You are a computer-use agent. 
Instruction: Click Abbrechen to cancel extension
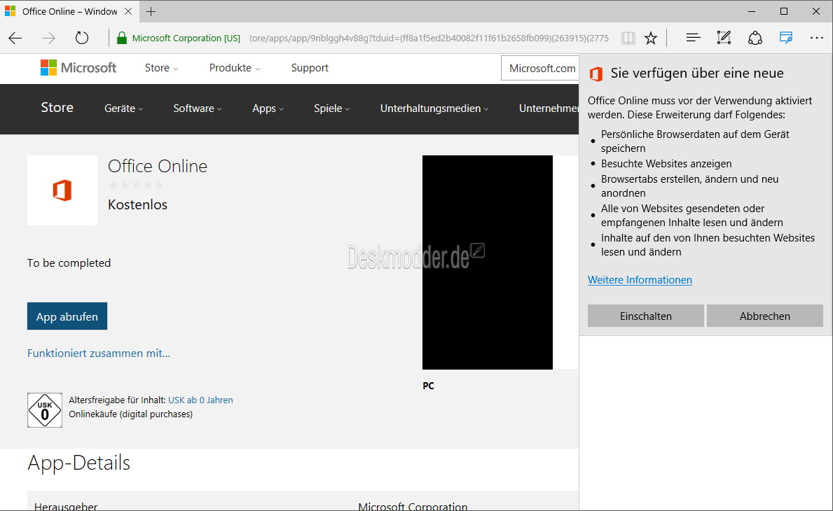pos(764,316)
